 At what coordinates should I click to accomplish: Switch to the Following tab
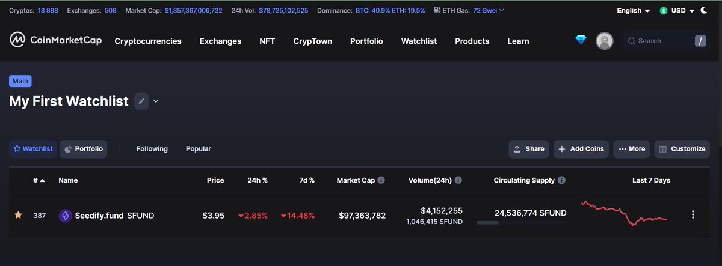152,148
